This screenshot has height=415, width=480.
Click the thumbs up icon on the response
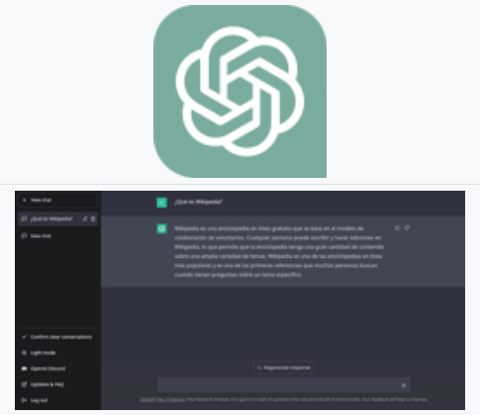point(397,228)
